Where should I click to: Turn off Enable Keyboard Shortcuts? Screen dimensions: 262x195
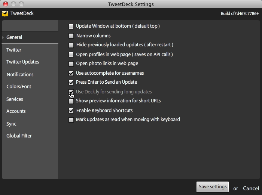tap(71, 111)
